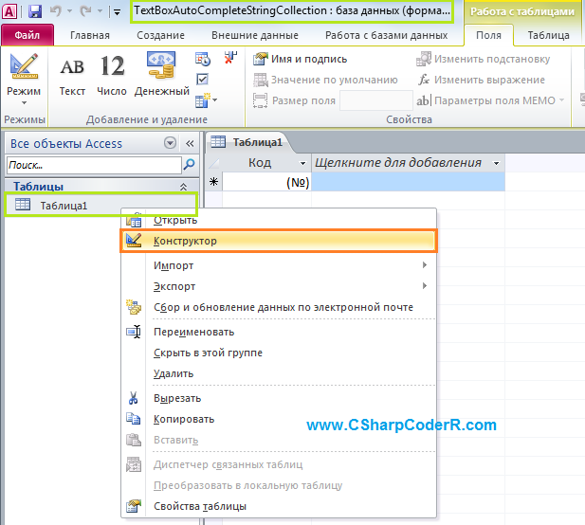Choose Открыть in context menu
This screenshot has width=585, height=525.
(x=279, y=219)
